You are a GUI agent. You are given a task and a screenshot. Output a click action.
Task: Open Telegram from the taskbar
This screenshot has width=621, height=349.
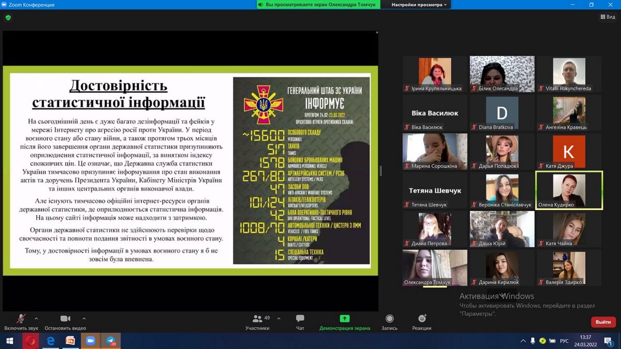pyautogui.click(x=111, y=341)
